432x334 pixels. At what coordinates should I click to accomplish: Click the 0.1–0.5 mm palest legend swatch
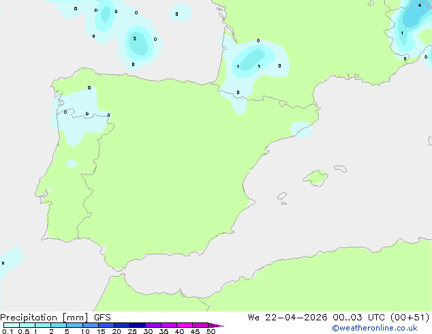12,325
